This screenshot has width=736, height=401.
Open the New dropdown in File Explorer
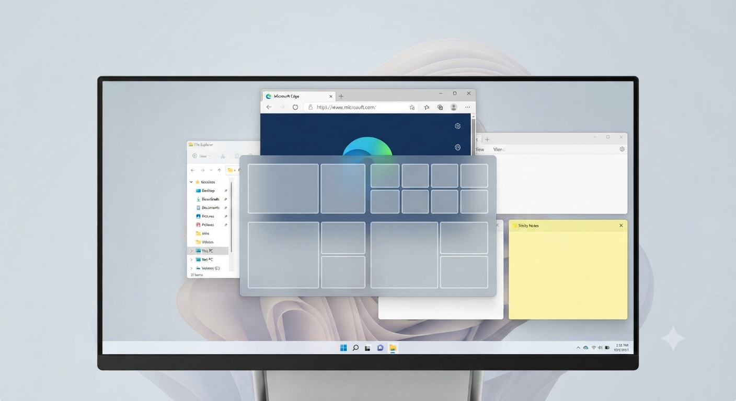(202, 156)
